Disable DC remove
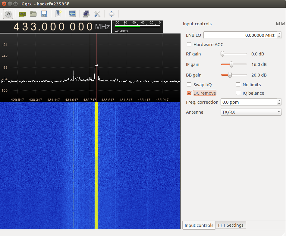Screen dimensions: 286x236 pyautogui.click(x=189, y=93)
